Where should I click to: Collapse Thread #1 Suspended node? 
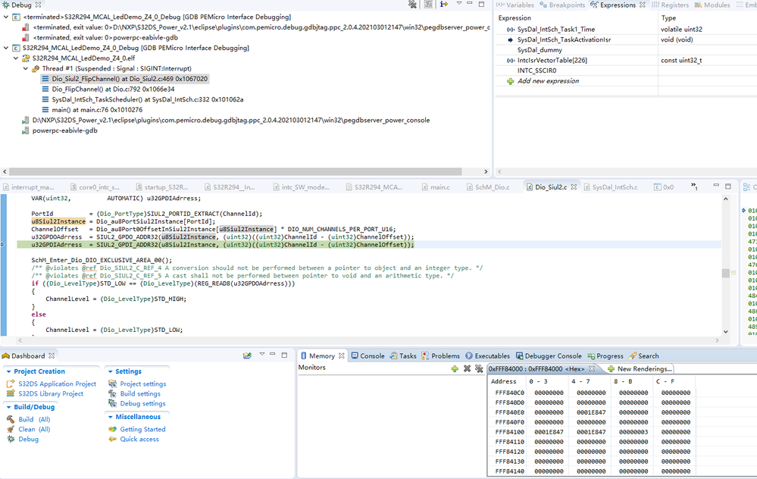tap(26, 68)
